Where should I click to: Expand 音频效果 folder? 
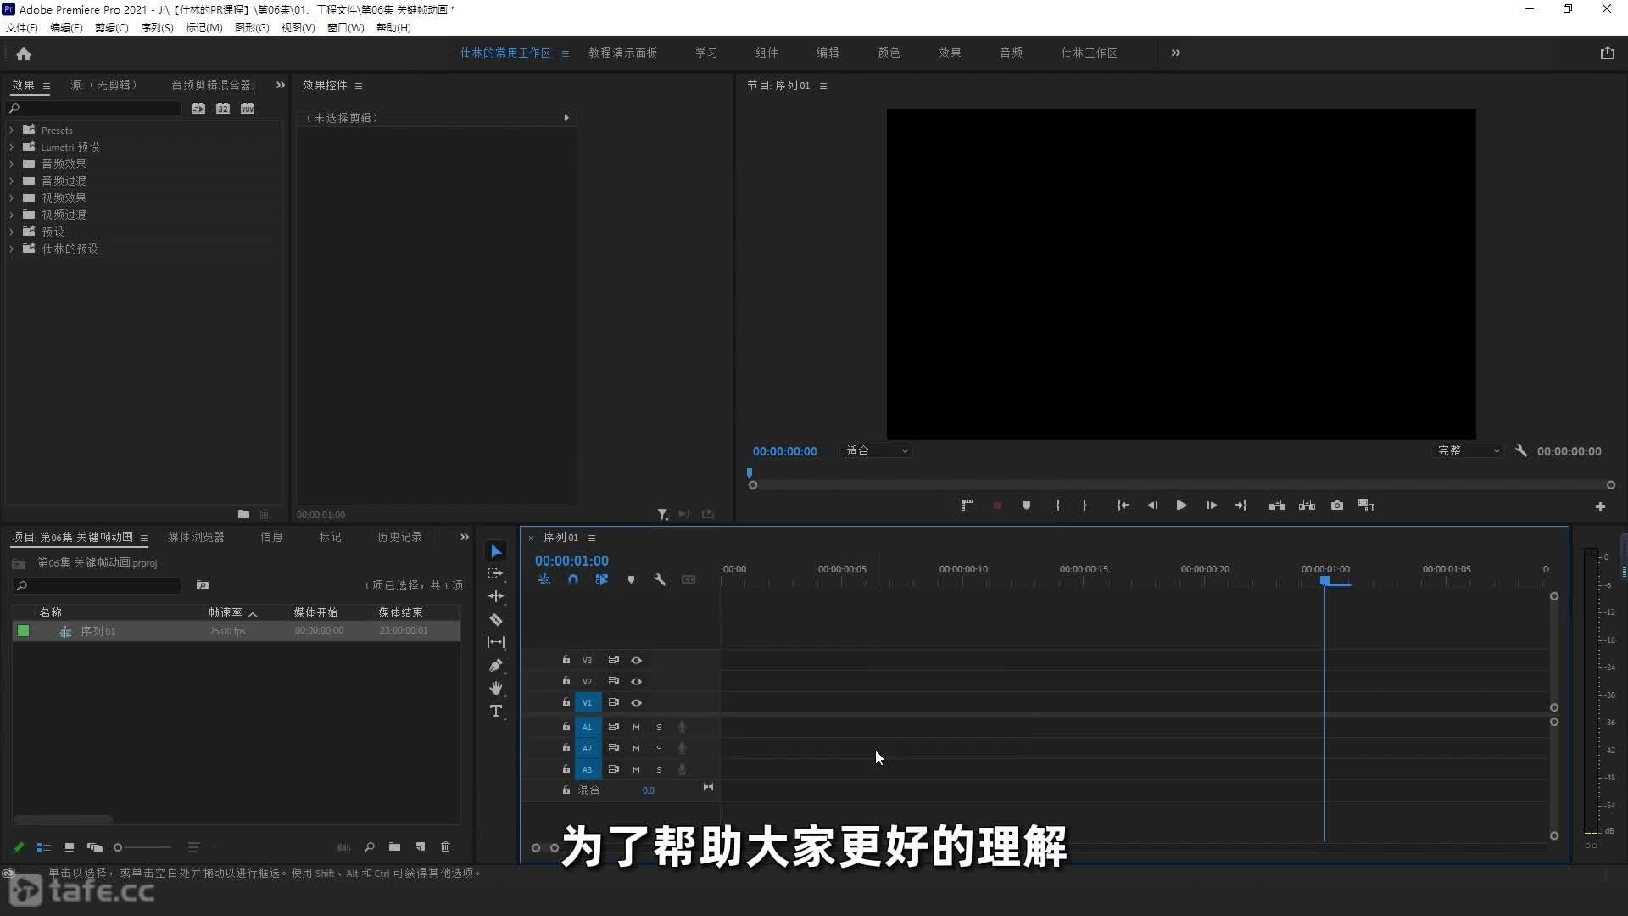(x=11, y=165)
